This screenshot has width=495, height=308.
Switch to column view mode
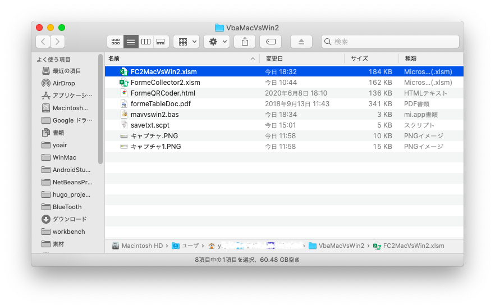145,42
